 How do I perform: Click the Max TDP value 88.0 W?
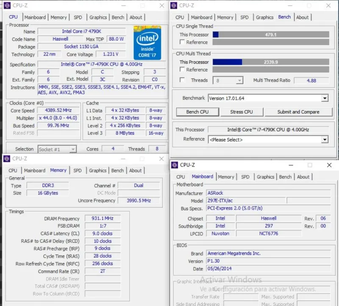[116, 39]
